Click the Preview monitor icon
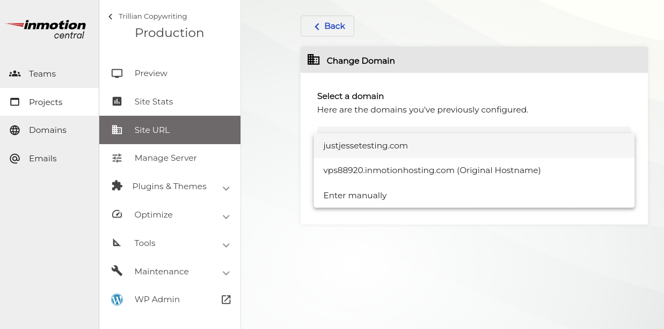 (x=117, y=73)
